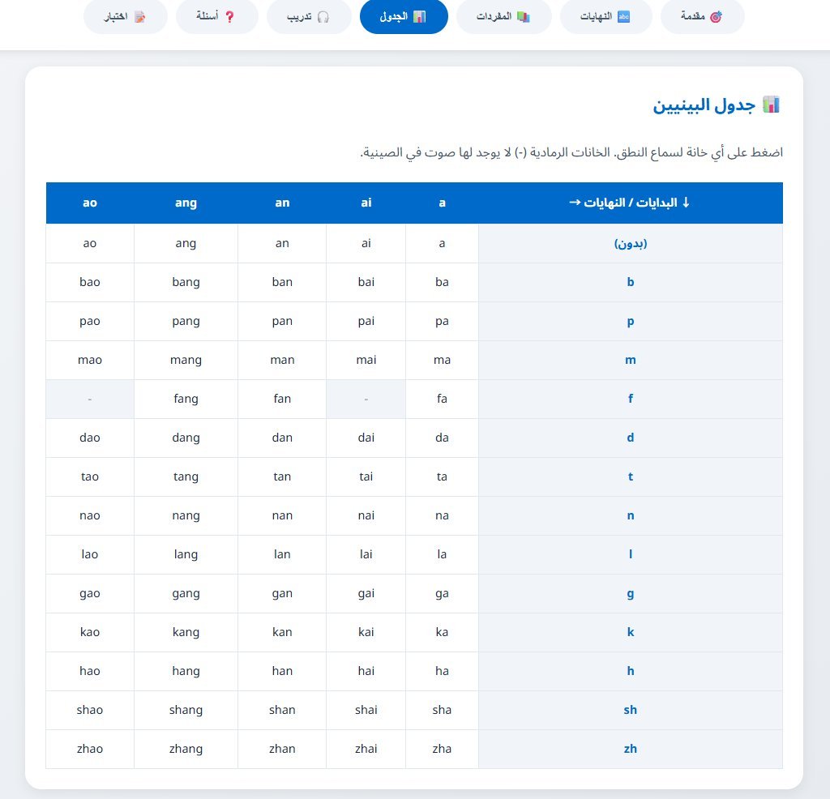The image size is (830, 799).
Task: Click the 'shai' cell in the table
Action: point(366,710)
